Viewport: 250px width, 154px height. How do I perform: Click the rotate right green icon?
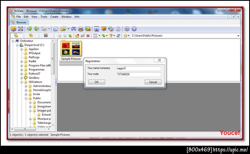point(37,29)
